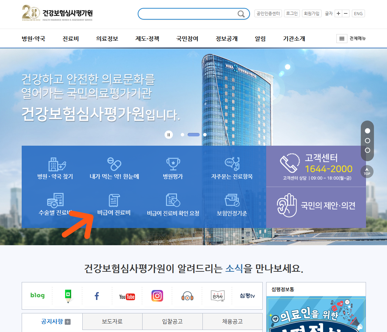Open the Instagram icon
Image resolution: width=387 pixels, height=332 pixels.
[157, 296]
